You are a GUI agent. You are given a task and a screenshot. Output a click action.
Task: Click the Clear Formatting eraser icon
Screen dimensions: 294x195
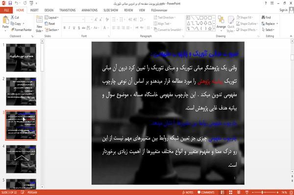(x=107, y=20)
